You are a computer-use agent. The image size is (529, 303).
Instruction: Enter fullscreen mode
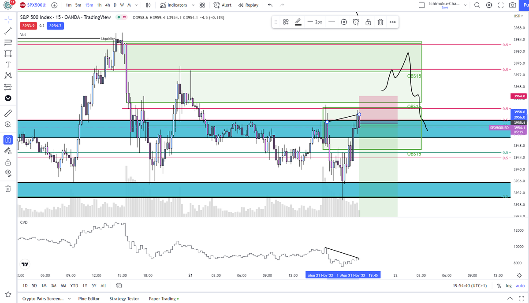pyautogui.click(x=500, y=5)
